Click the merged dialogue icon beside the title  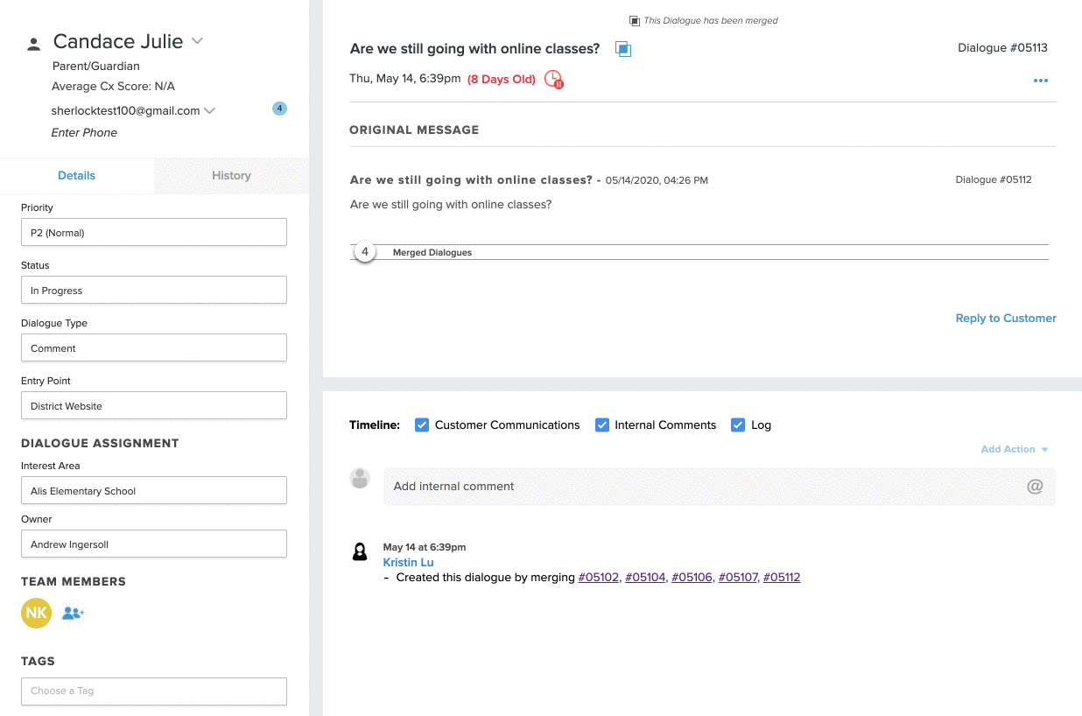pyautogui.click(x=623, y=50)
